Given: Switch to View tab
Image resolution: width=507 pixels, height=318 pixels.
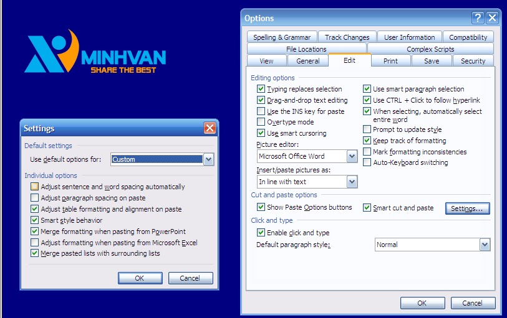Looking at the screenshot, I should [x=266, y=61].
